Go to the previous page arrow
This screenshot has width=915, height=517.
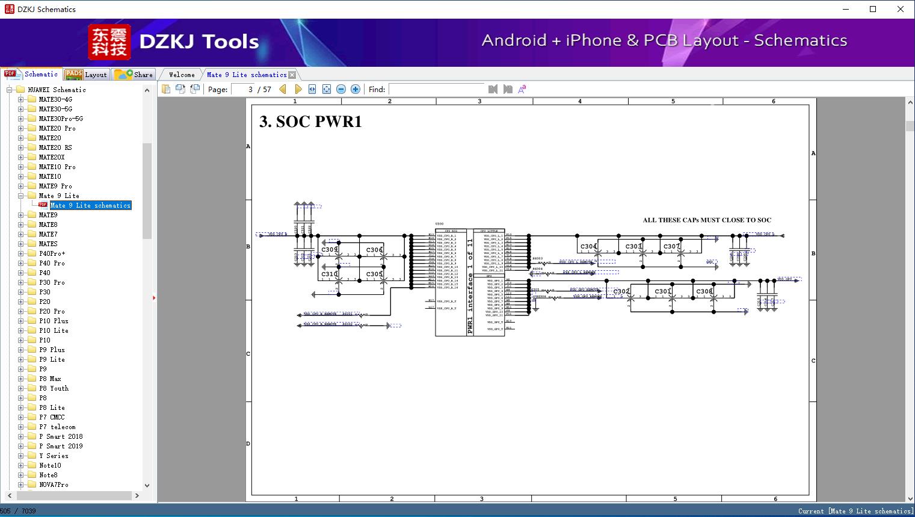point(283,89)
